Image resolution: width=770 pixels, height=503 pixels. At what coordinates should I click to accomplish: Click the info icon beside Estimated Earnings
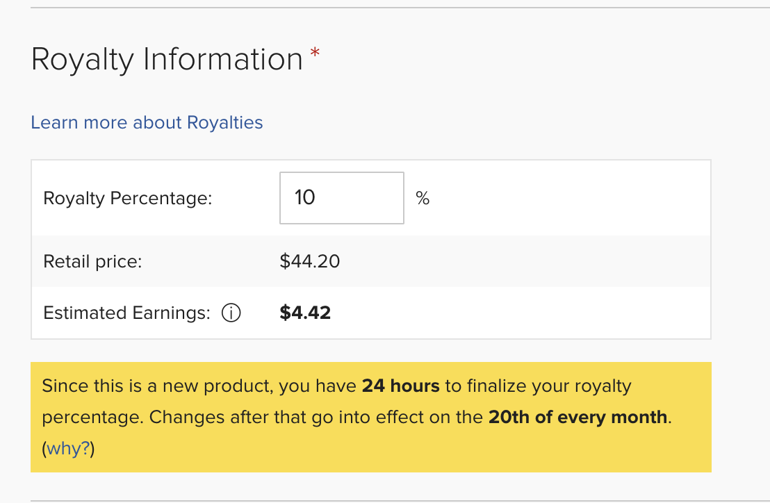(x=231, y=313)
